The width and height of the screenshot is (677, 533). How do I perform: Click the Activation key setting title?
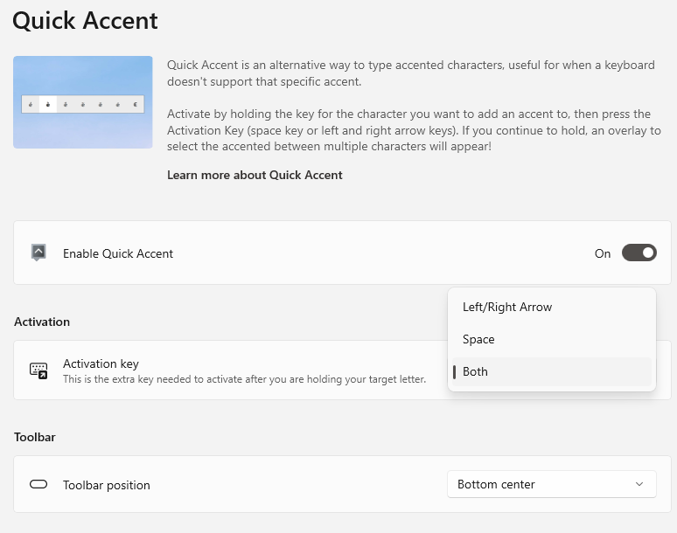(x=101, y=363)
